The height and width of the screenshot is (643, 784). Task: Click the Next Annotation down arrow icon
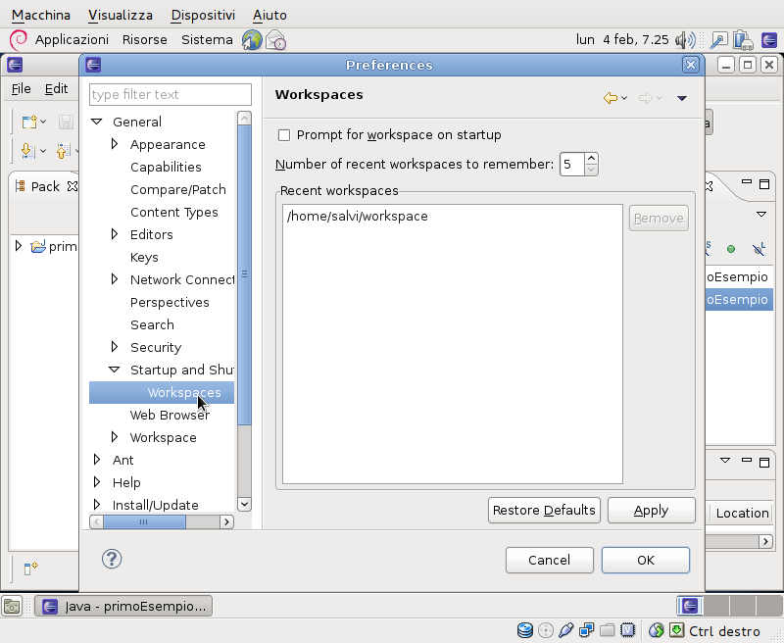tap(28, 151)
